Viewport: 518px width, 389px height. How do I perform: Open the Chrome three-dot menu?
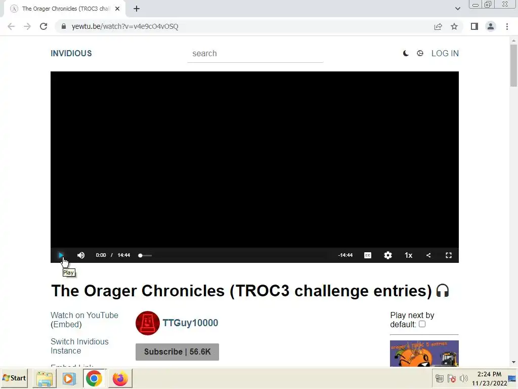pyautogui.click(x=507, y=26)
